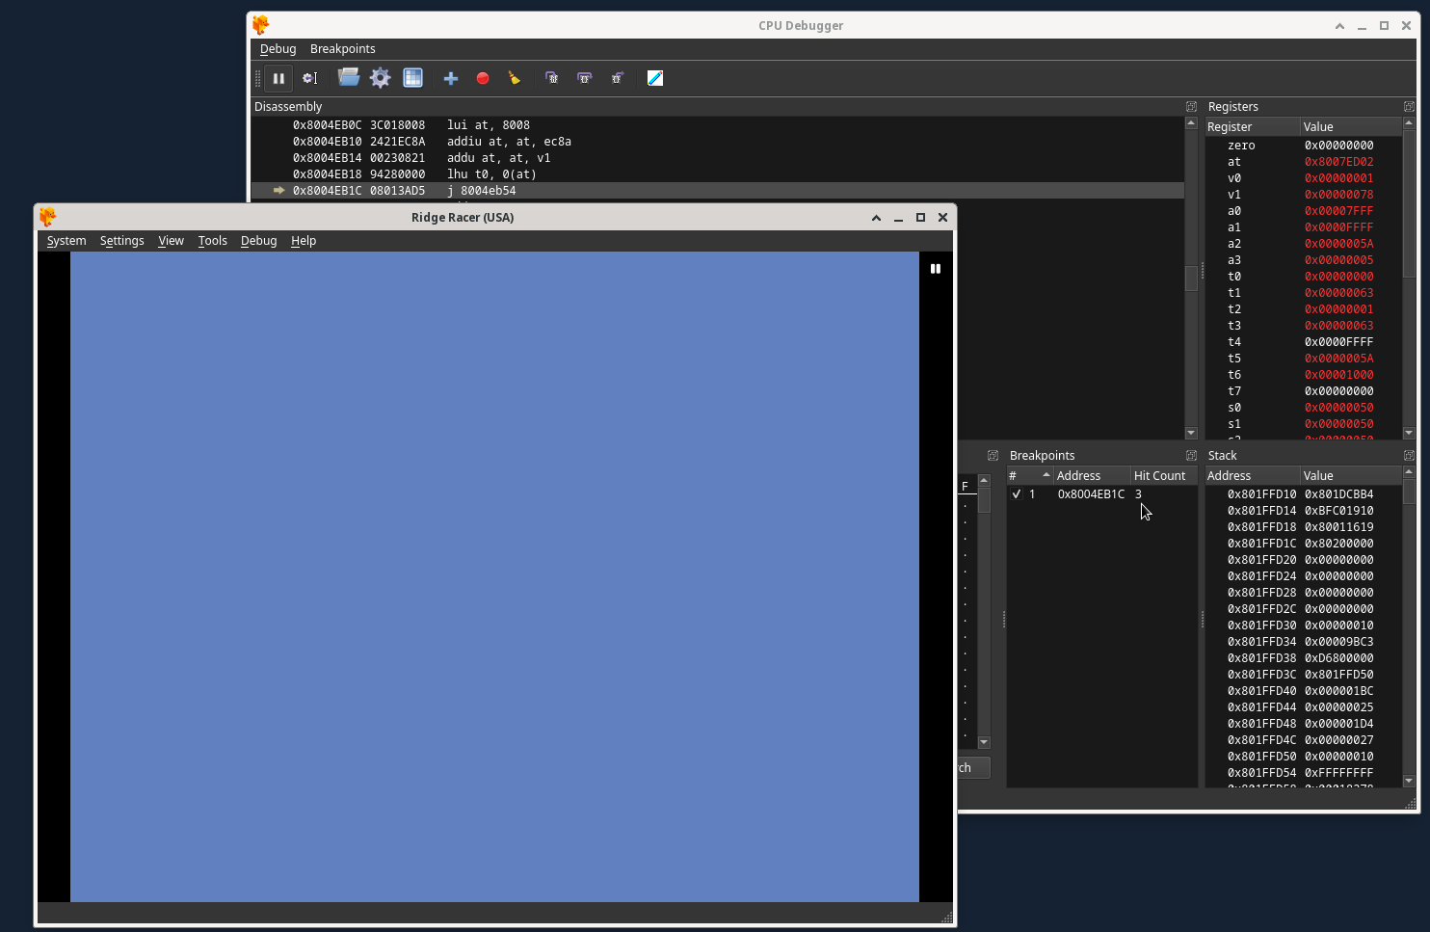1430x932 pixels.
Task: Click the Stack Address column header
Action: [1253, 475]
